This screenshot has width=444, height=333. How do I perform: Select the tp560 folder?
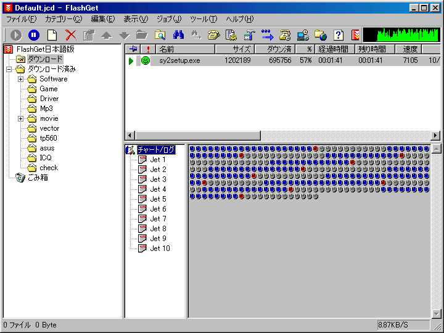click(49, 138)
